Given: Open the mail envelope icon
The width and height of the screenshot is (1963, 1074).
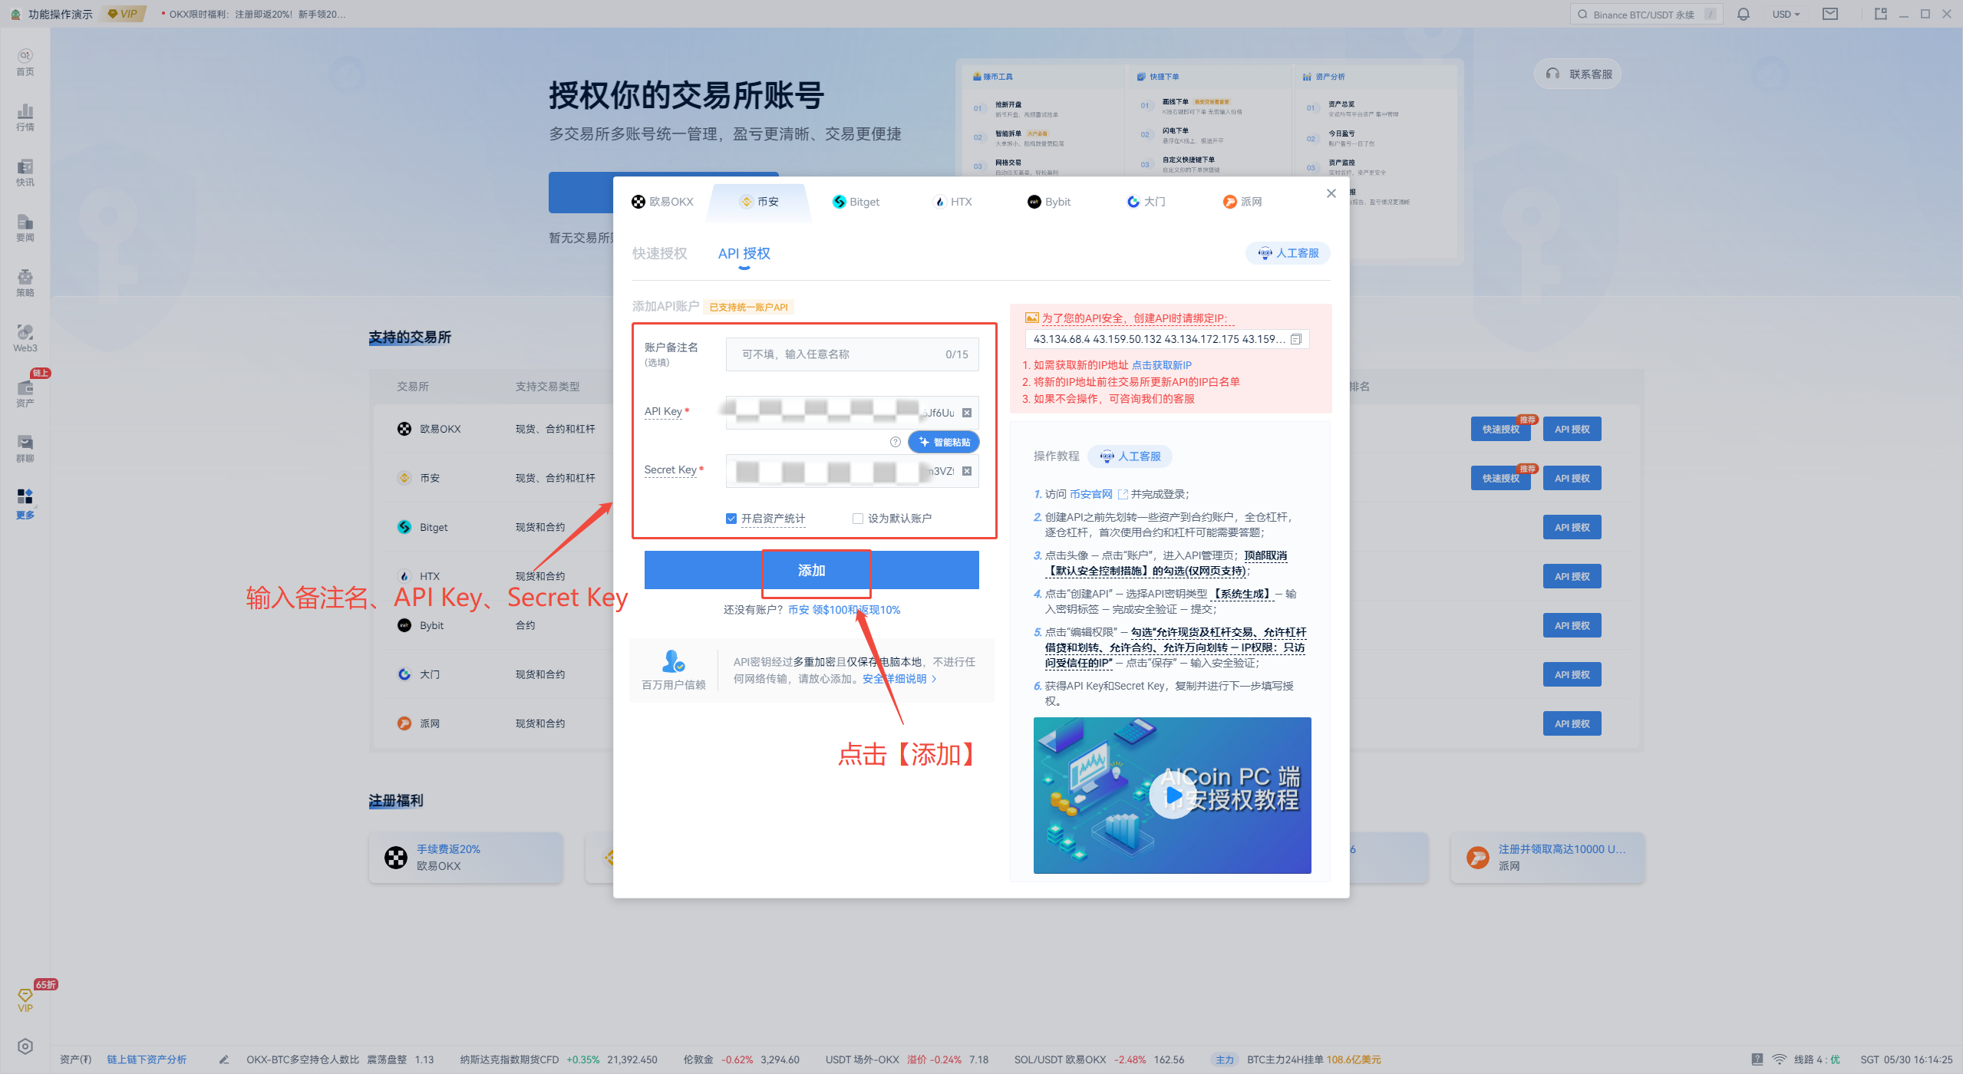Looking at the screenshot, I should pos(1830,14).
